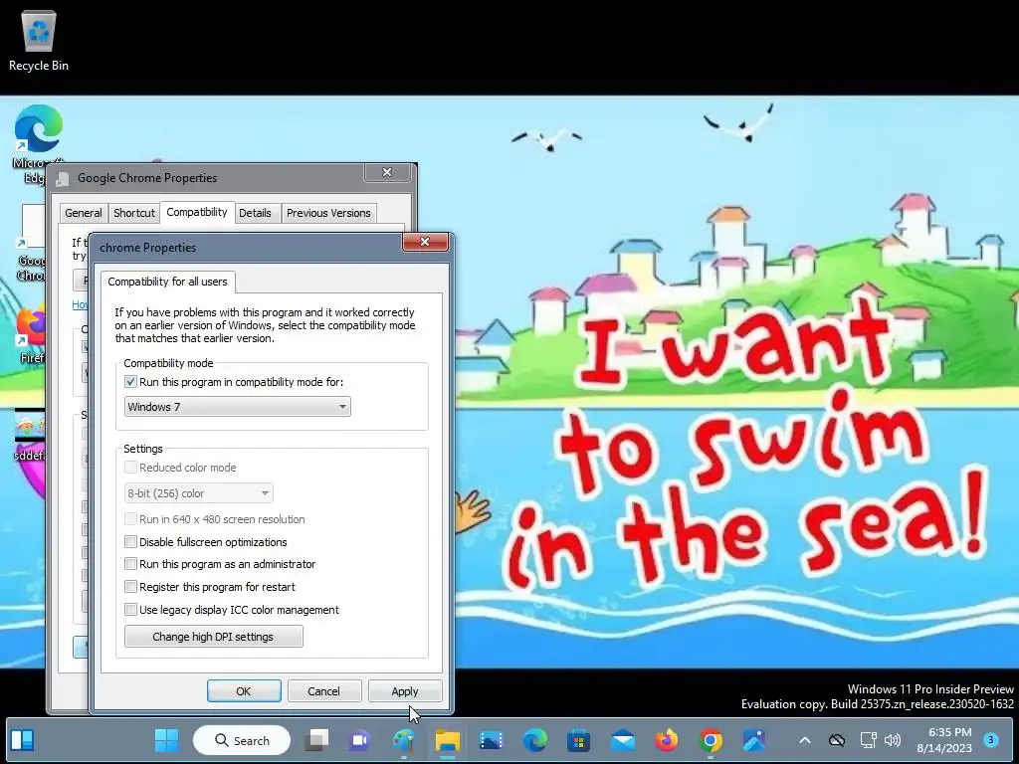Launch Firefox from the taskbar
This screenshot has width=1019, height=764.
(x=666, y=740)
